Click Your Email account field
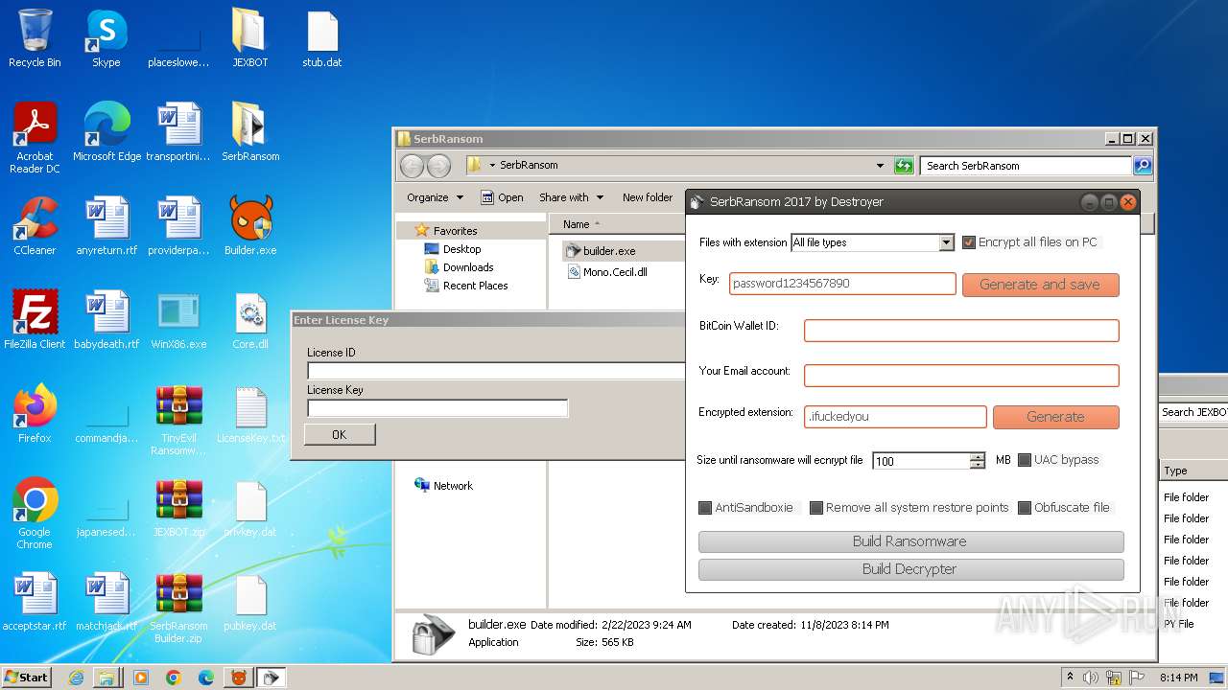 (961, 376)
